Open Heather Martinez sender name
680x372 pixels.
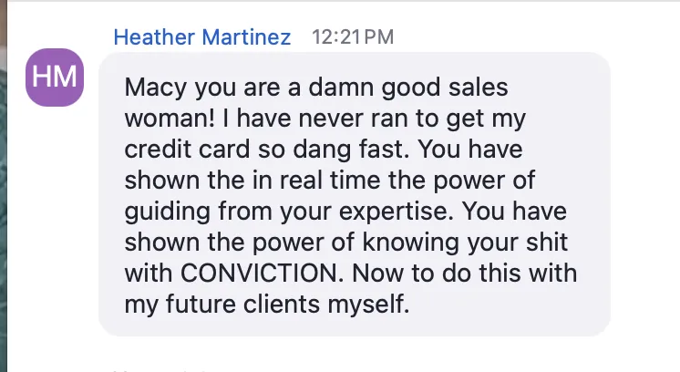click(x=202, y=37)
